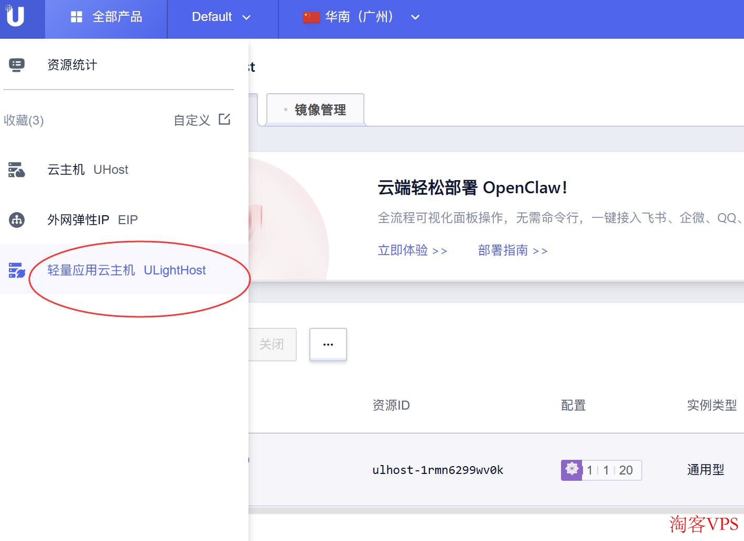Click the 云主机 UHost server icon
Screen dimensions: 744x541
(17, 170)
